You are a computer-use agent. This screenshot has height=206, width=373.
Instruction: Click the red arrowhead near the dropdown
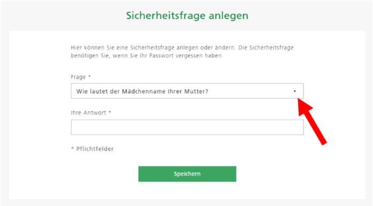click(304, 106)
